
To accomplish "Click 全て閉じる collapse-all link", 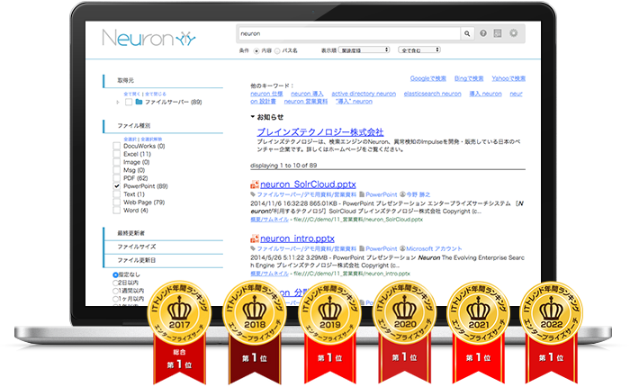I will tap(156, 94).
